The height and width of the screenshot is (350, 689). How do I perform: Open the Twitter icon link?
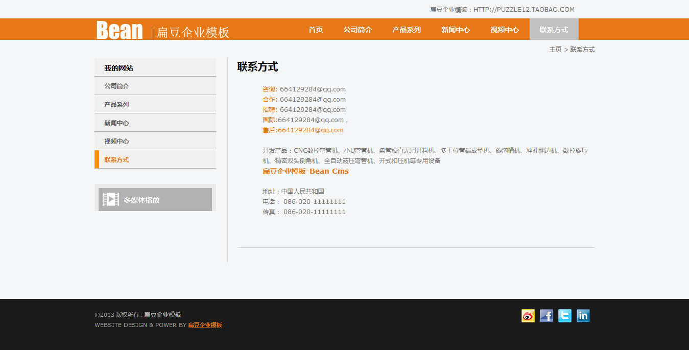[564, 316]
